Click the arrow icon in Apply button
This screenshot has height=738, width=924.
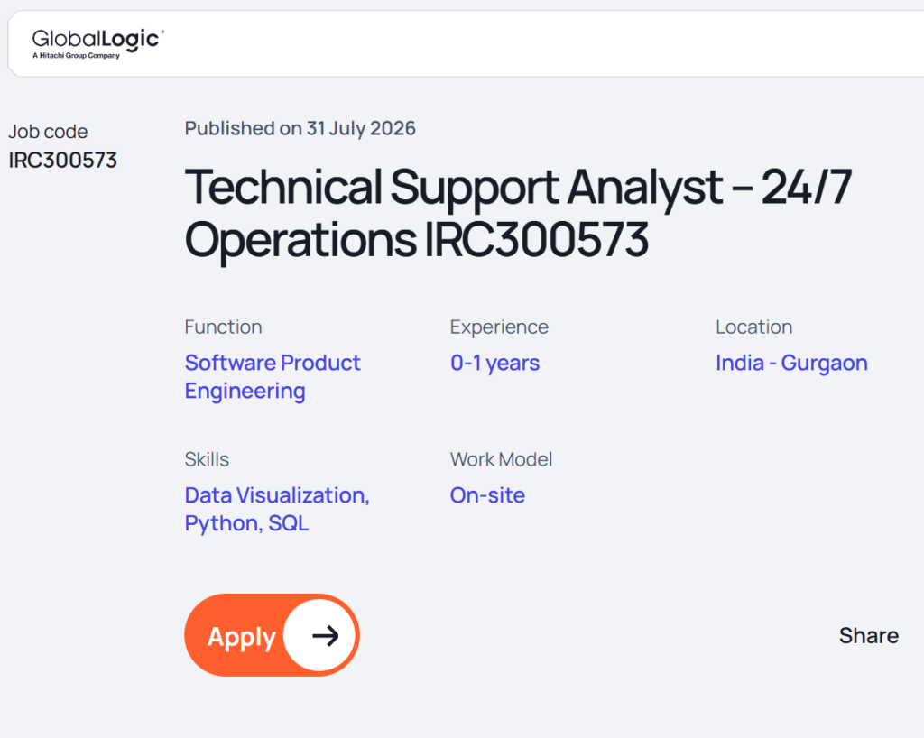325,635
